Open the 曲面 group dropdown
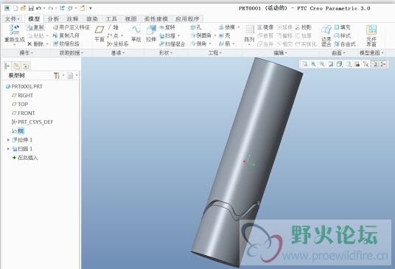Screen dimensions: 395x269 [x=338, y=53]
